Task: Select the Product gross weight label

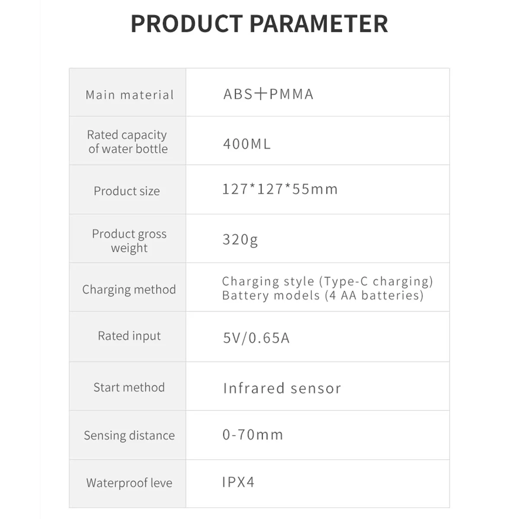Action: (129, 240)
